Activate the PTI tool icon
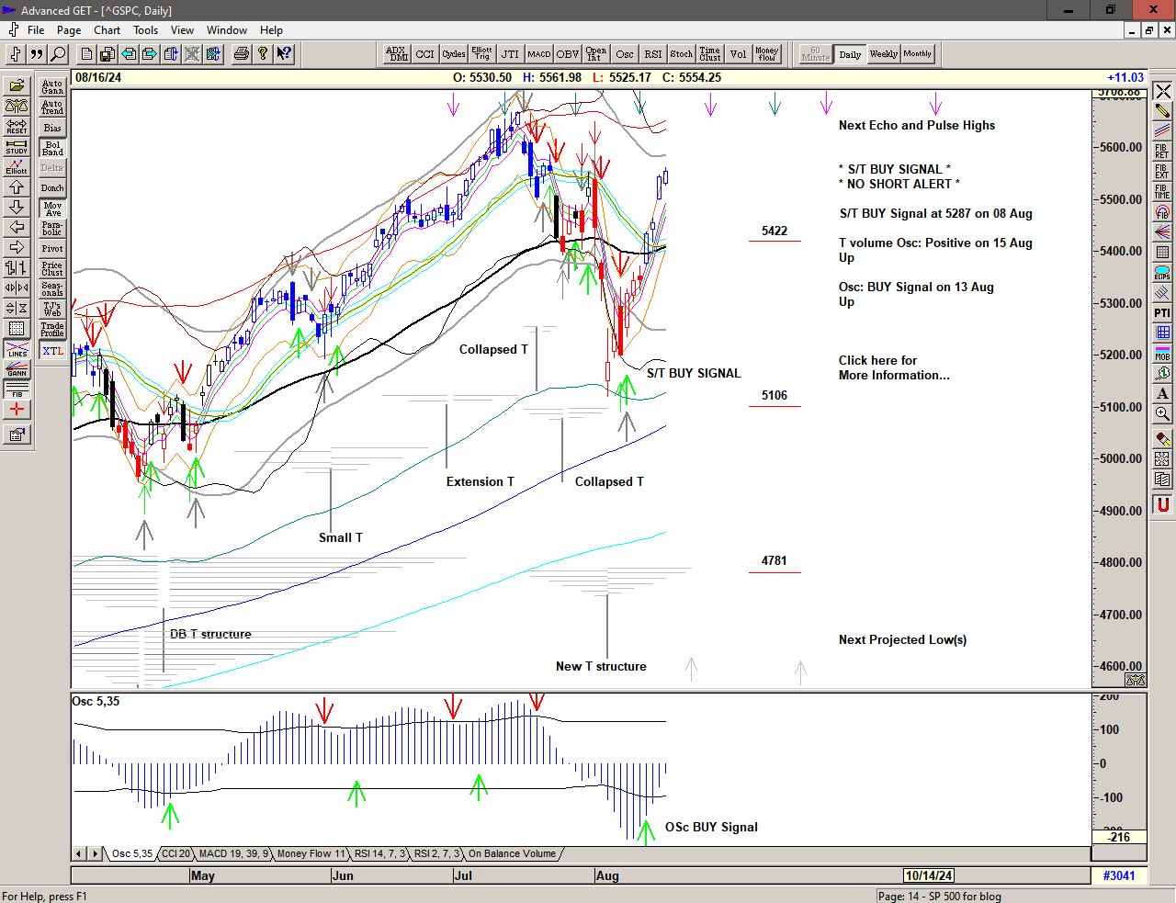Image resolution: width=1176 pixels, height=903 pixels. pyautogui.click(x=1162, y=313)
